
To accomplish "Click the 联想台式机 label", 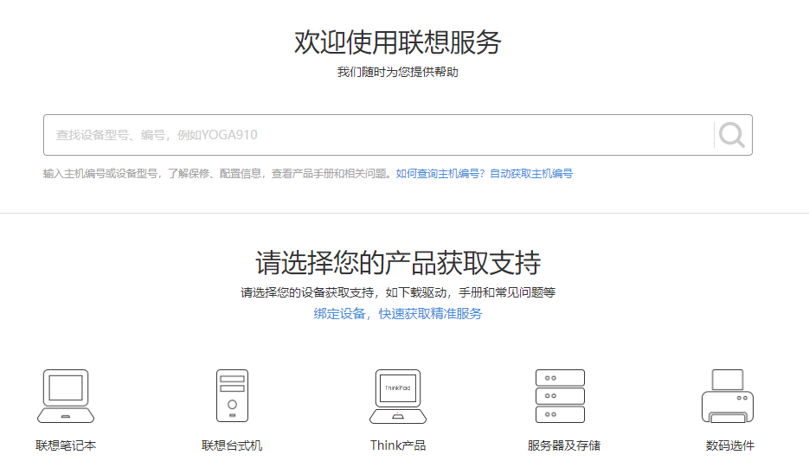I will pyautogui.click(x=232, y=446).
